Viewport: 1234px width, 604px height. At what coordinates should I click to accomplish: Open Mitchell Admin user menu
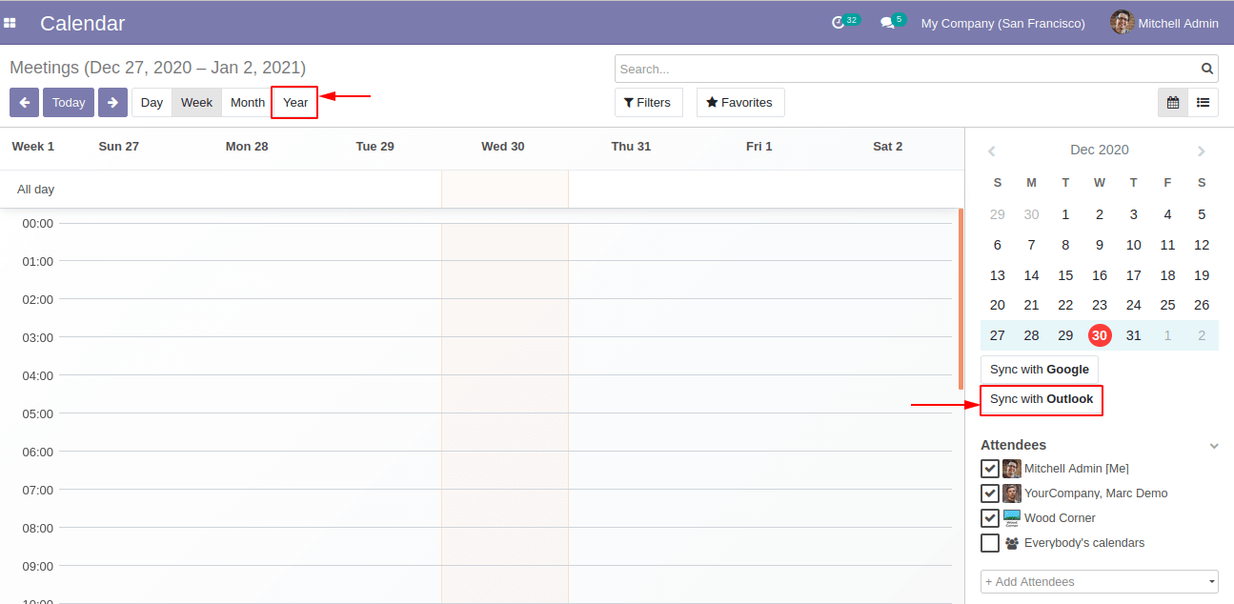click(1164, 23)
